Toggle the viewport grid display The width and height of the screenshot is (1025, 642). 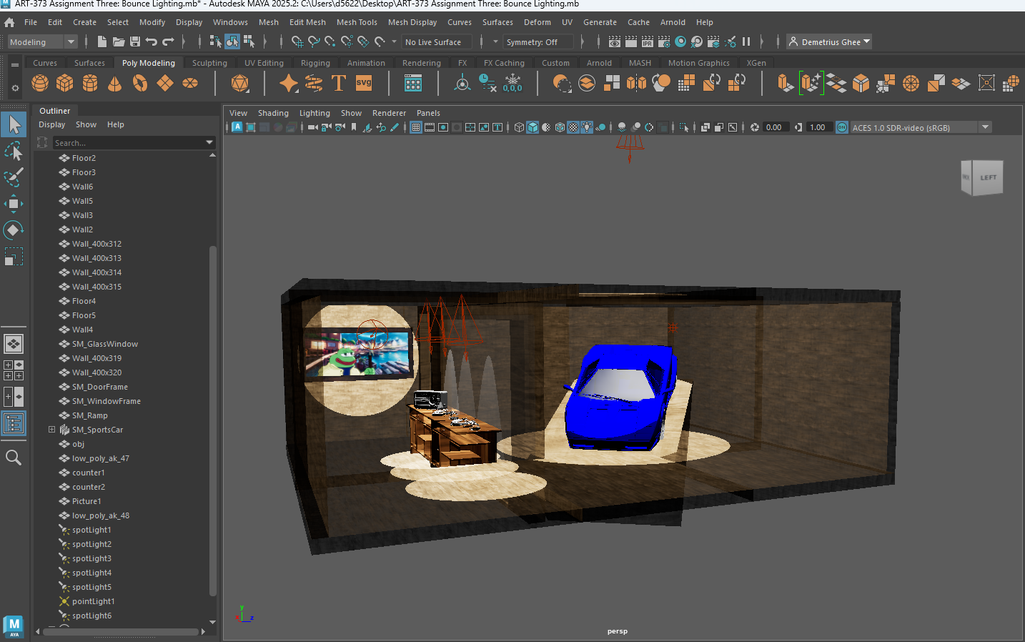coord(417,127)
